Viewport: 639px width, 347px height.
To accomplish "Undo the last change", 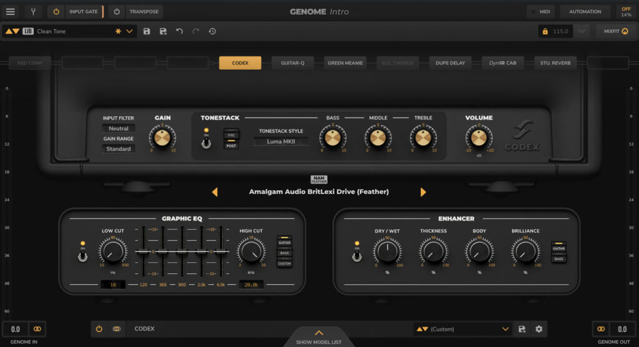I will pyautogui.click(x=179, y=31).
